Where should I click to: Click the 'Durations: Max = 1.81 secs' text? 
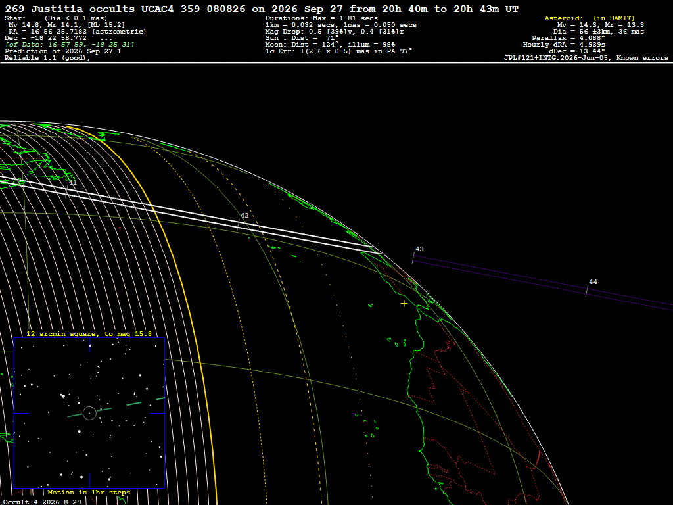tap(321, 18)
